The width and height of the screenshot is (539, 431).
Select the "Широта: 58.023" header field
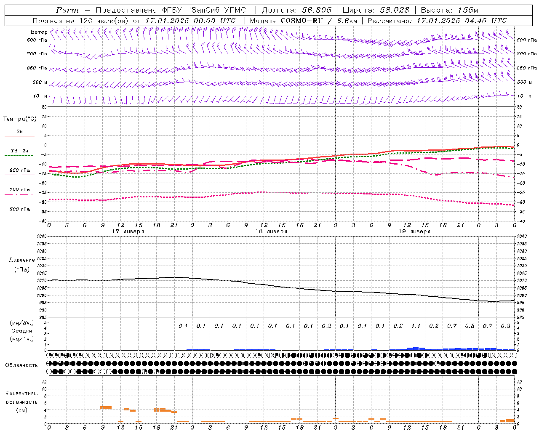pyautogui.click(x=376, y=10)
